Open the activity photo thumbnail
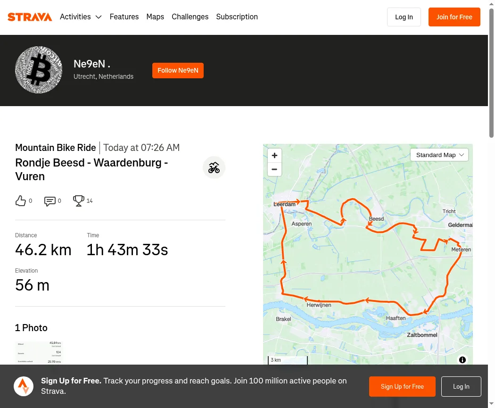This screenshot has width=495, height=408. pyautogui.click(x=39, y=352)
